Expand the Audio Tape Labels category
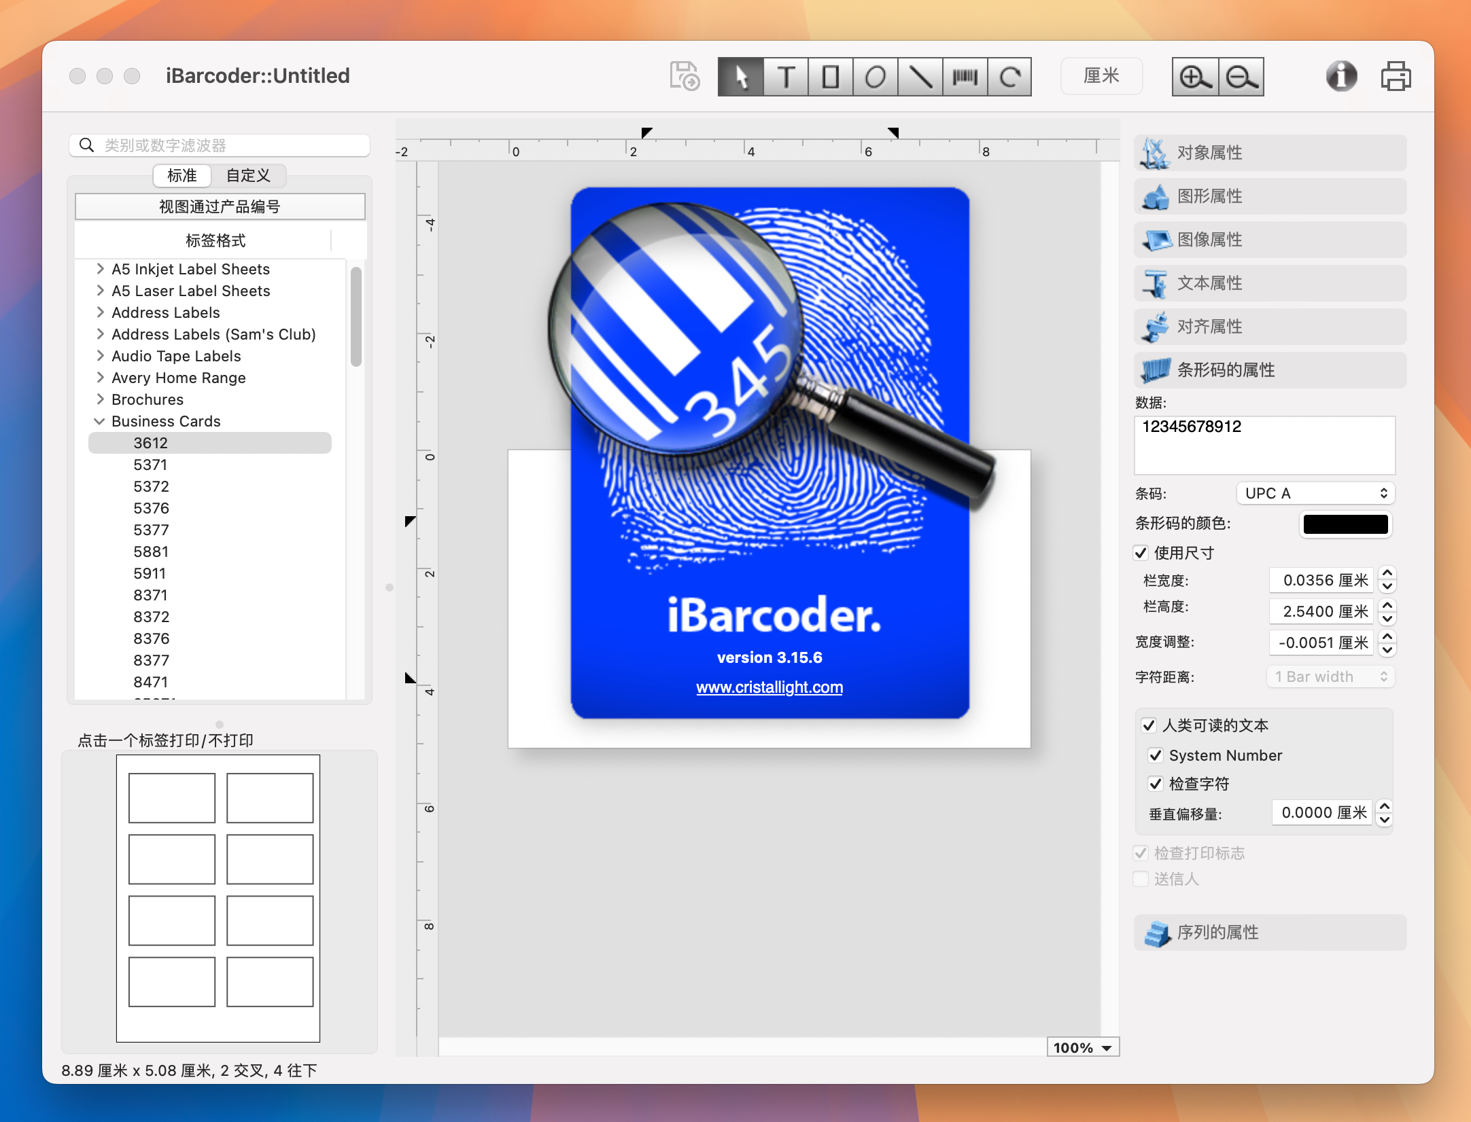Screen dimensions: 1471x1122 (x=100, y=356)
